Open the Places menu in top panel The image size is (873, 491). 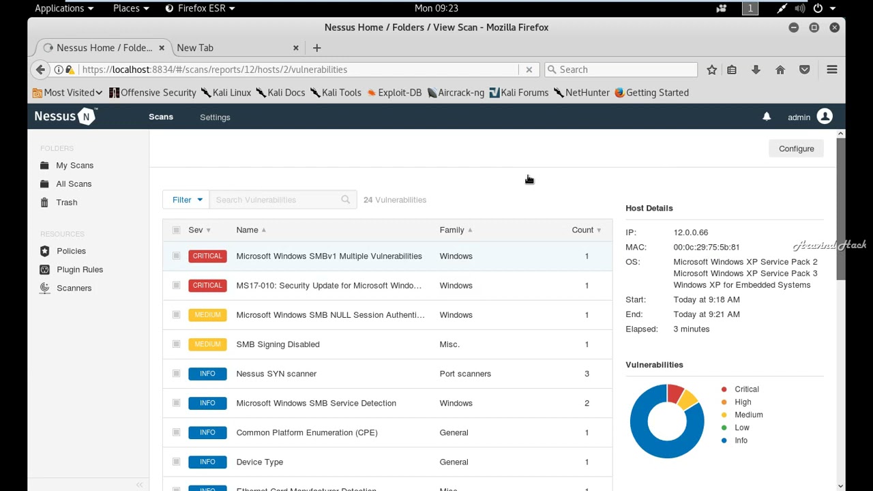coord(130,8)
